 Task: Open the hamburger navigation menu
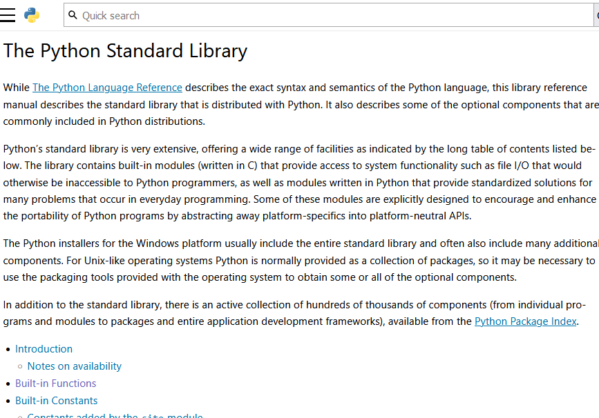click(x=8, y=15)
